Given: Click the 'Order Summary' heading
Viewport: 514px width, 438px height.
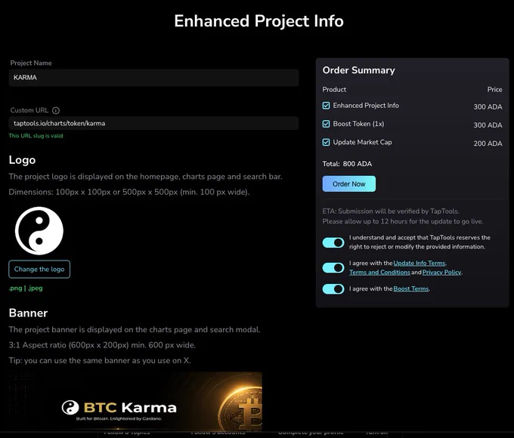Looking at the screenshot, I should [x=358, y=70].
